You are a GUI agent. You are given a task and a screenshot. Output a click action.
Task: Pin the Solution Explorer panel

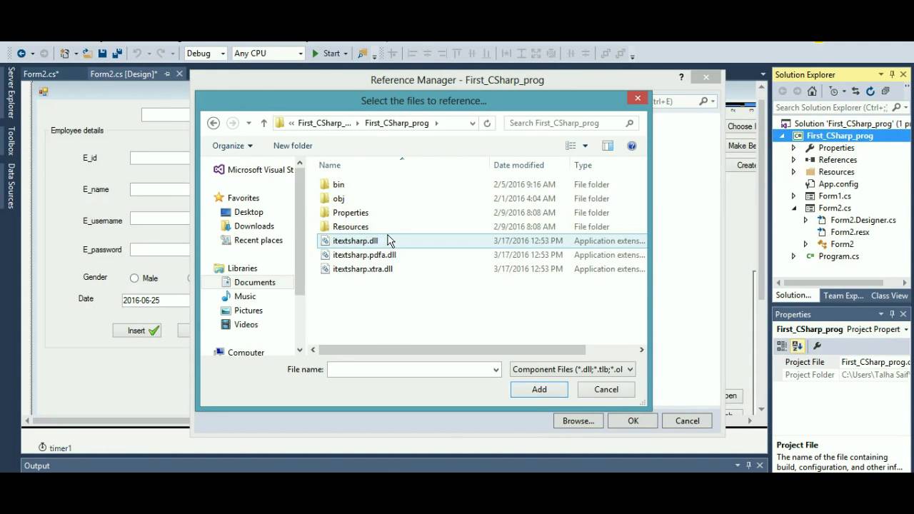(892, 74)
